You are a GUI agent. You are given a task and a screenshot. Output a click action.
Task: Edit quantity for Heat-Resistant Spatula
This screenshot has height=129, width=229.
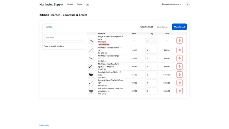[x=151, y=67]
